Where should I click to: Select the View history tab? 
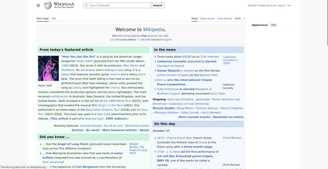pyautogui.click(x=225, y=18)
